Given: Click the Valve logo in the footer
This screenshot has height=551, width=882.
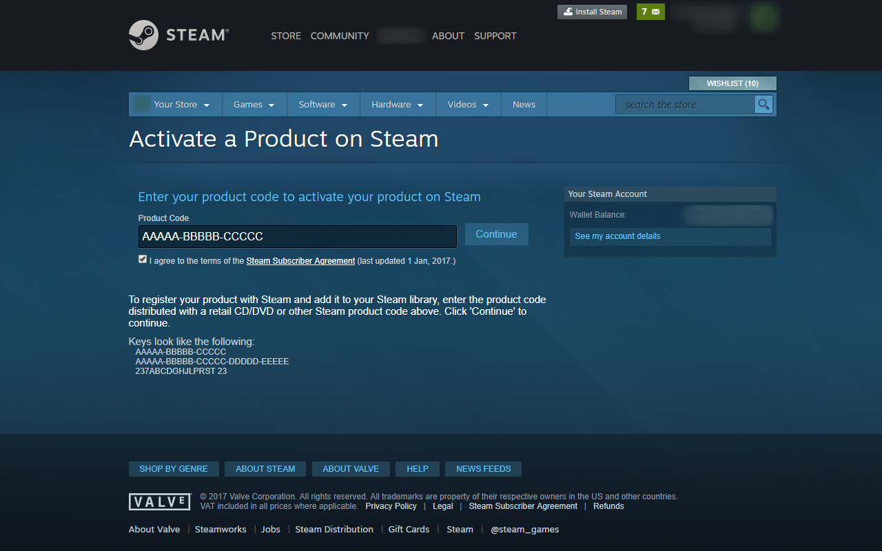Looking at the screenshot, I should point(159,501).
